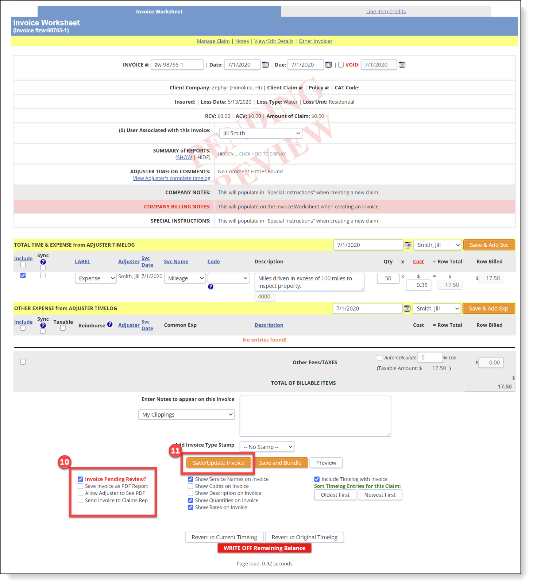Click Save & Add Svc button
The image size is (533, 586).
click(x=489, y=245)
